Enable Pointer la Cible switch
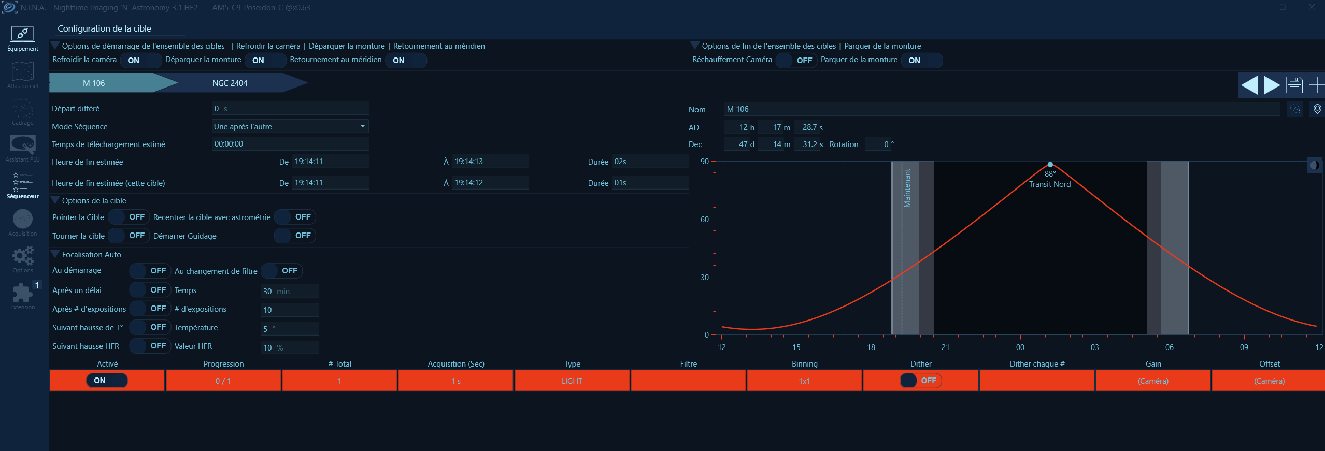The height and width of the screenshot is (451, 1325). coord(129,217)
